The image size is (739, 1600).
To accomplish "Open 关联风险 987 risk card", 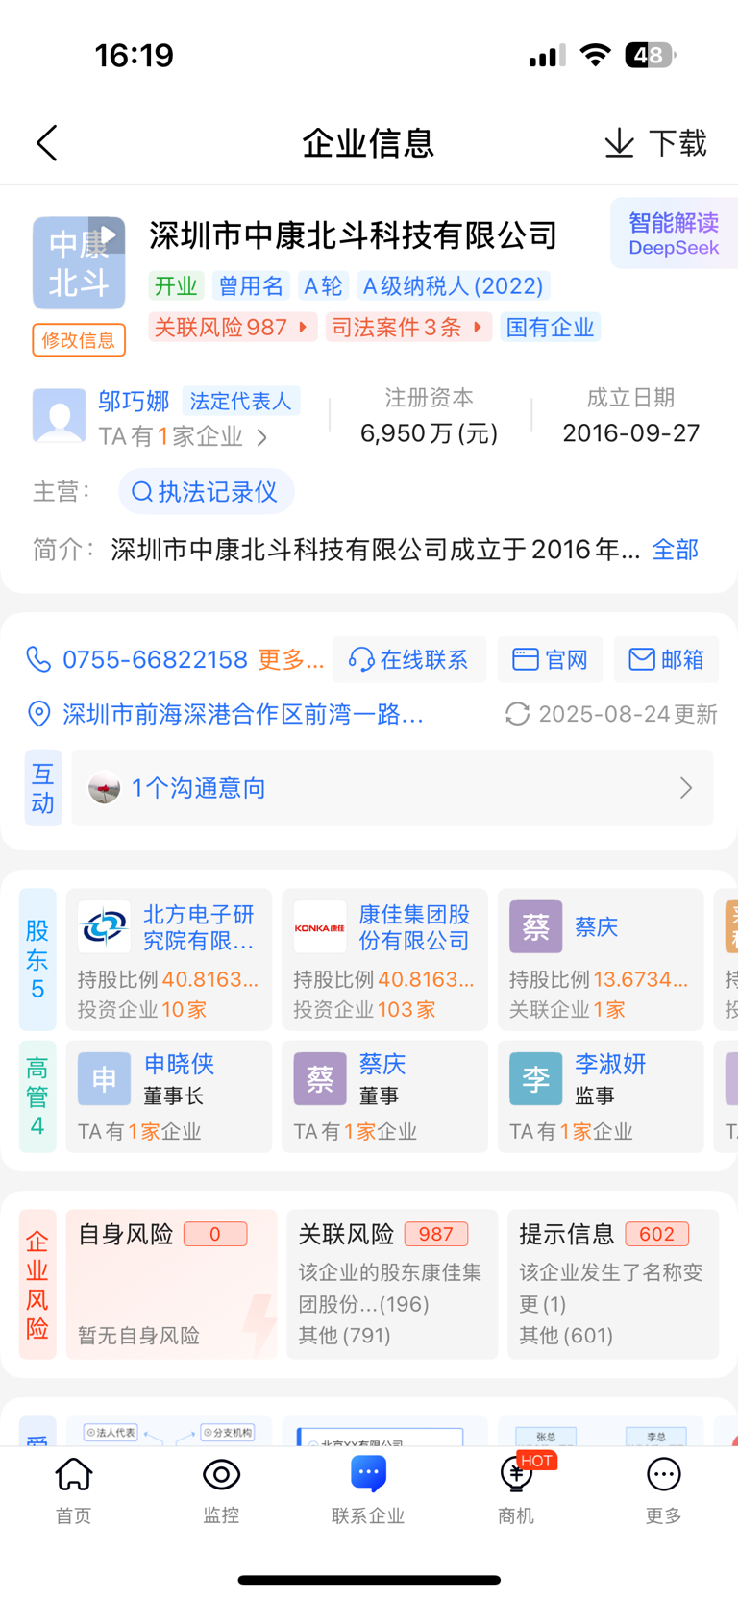I will point(392,1285).
